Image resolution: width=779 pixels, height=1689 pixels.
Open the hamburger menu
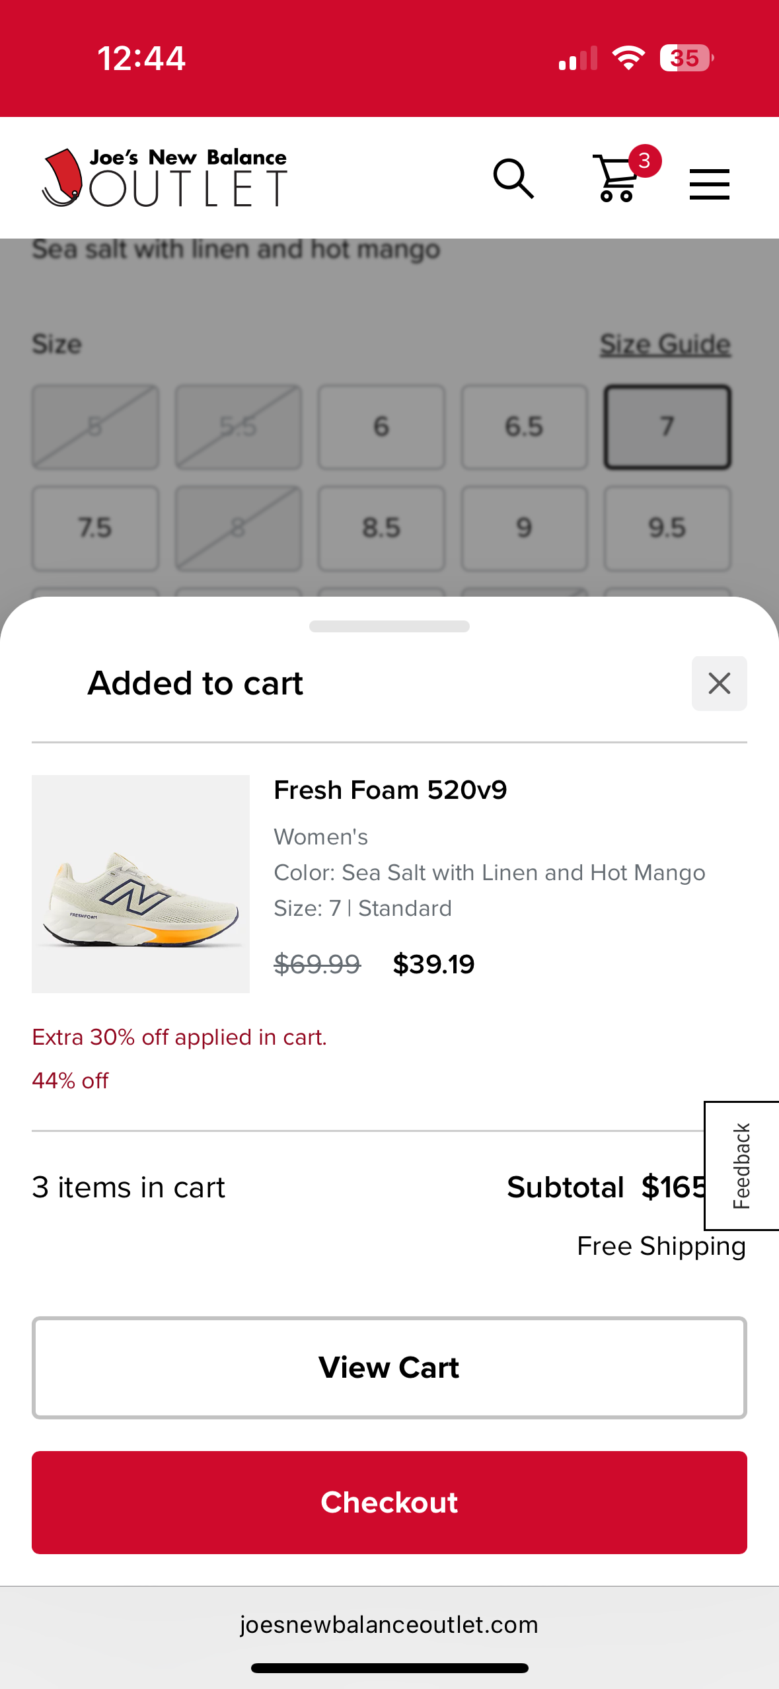709,183
